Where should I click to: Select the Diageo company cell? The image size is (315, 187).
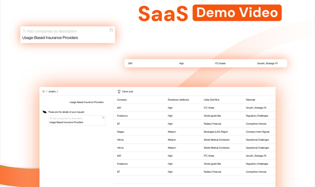[x=121, y=132]
